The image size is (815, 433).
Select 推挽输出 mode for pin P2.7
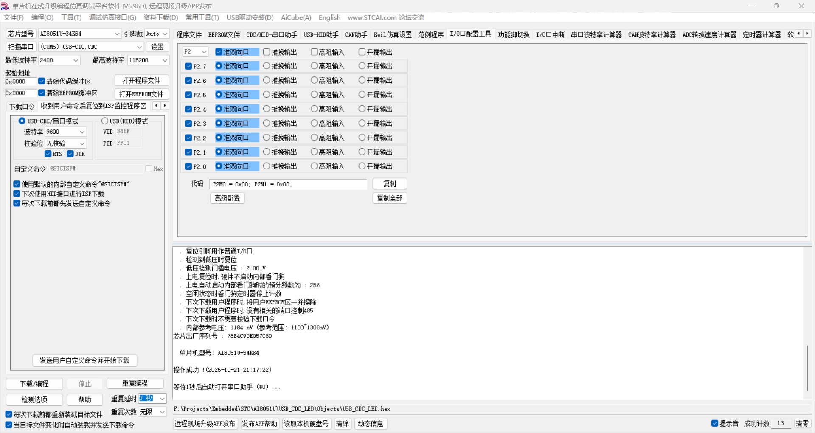[x=267, y=66]
